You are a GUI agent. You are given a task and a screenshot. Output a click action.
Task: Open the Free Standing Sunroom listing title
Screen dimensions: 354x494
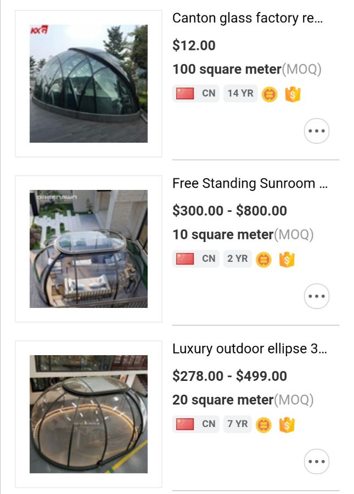[250, 183]
